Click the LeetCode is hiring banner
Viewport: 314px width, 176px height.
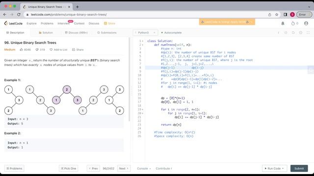[227, 22]
